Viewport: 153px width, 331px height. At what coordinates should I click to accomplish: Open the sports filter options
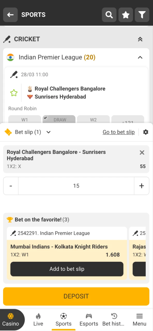pos(142,15)
